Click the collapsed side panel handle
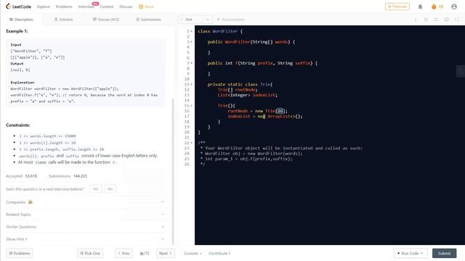This screenshot has height=261, width=465. (461, 71)
